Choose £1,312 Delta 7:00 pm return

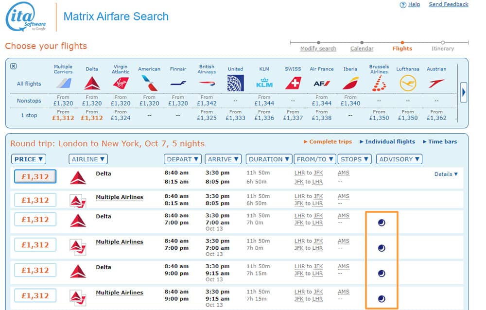pos(35,220)
